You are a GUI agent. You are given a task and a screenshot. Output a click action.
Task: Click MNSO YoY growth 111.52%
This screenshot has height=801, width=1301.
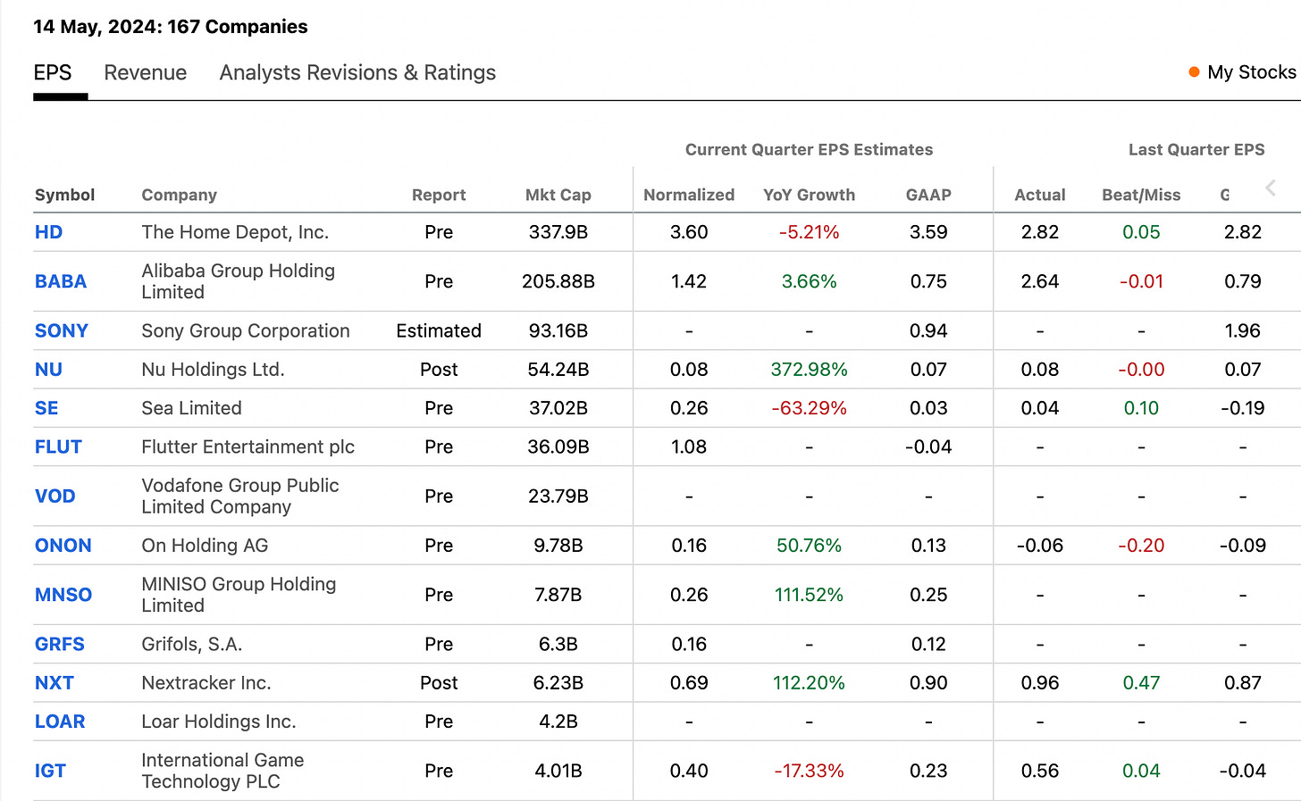810,595
